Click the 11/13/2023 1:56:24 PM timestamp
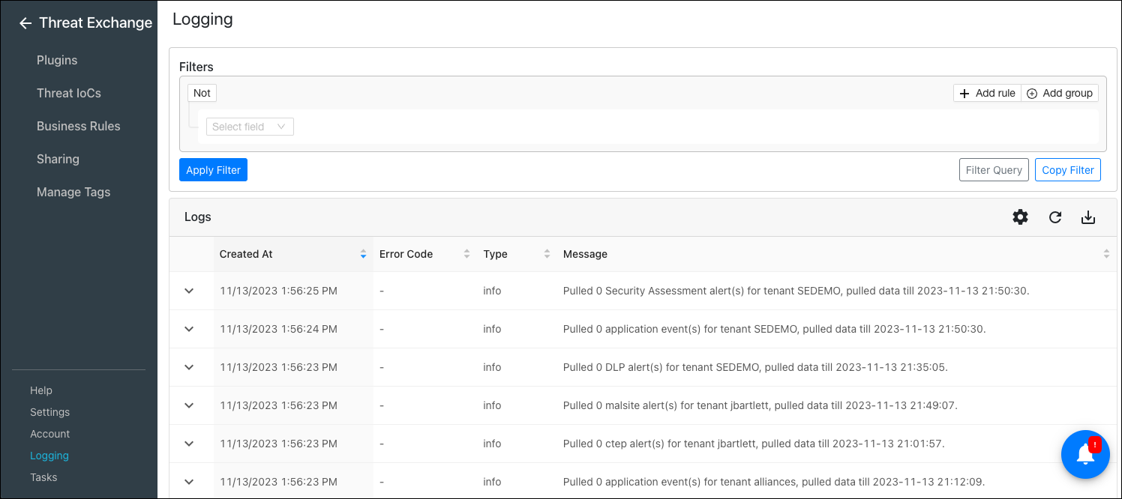 278,329
